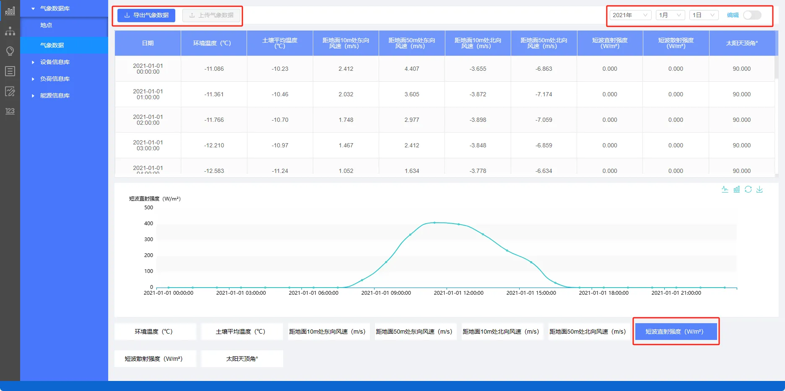Show 土壤平均温度 (℃) in the chart

tap(242, 332)
